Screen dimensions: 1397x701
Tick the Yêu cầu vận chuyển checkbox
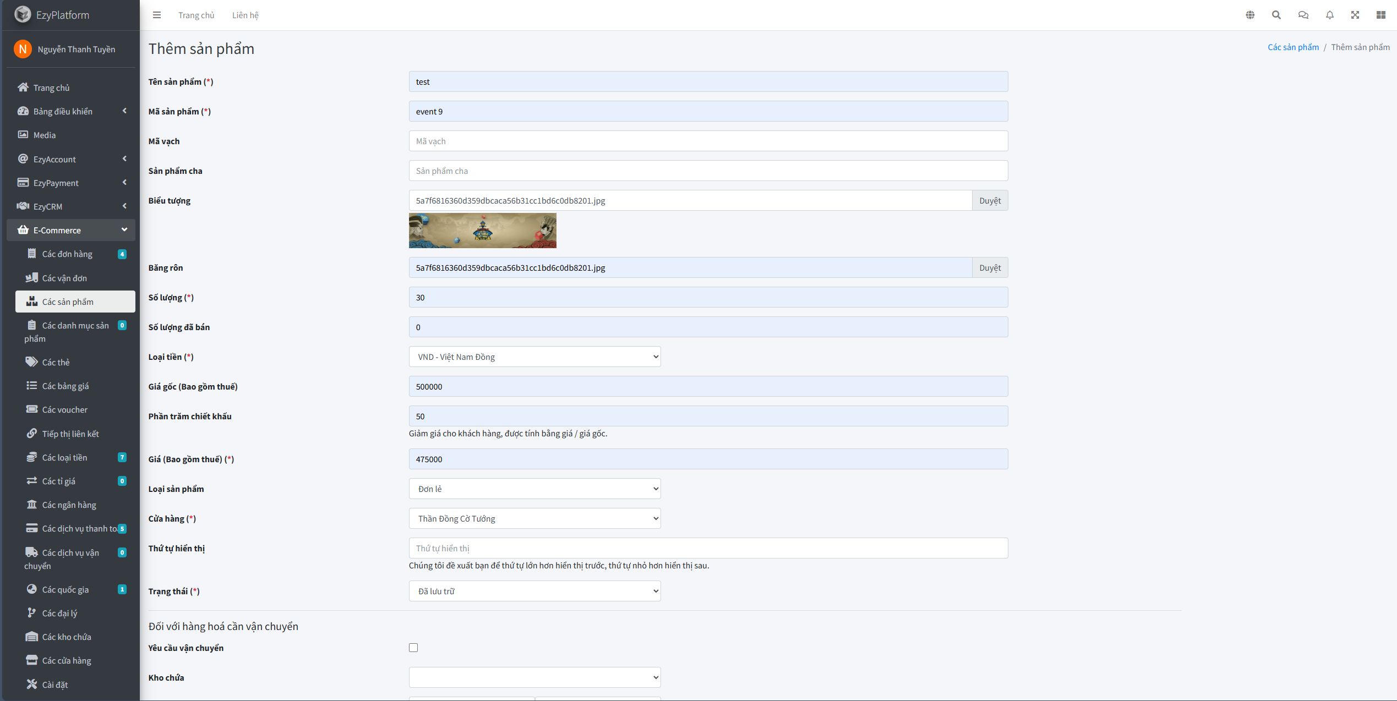point(413,648)
